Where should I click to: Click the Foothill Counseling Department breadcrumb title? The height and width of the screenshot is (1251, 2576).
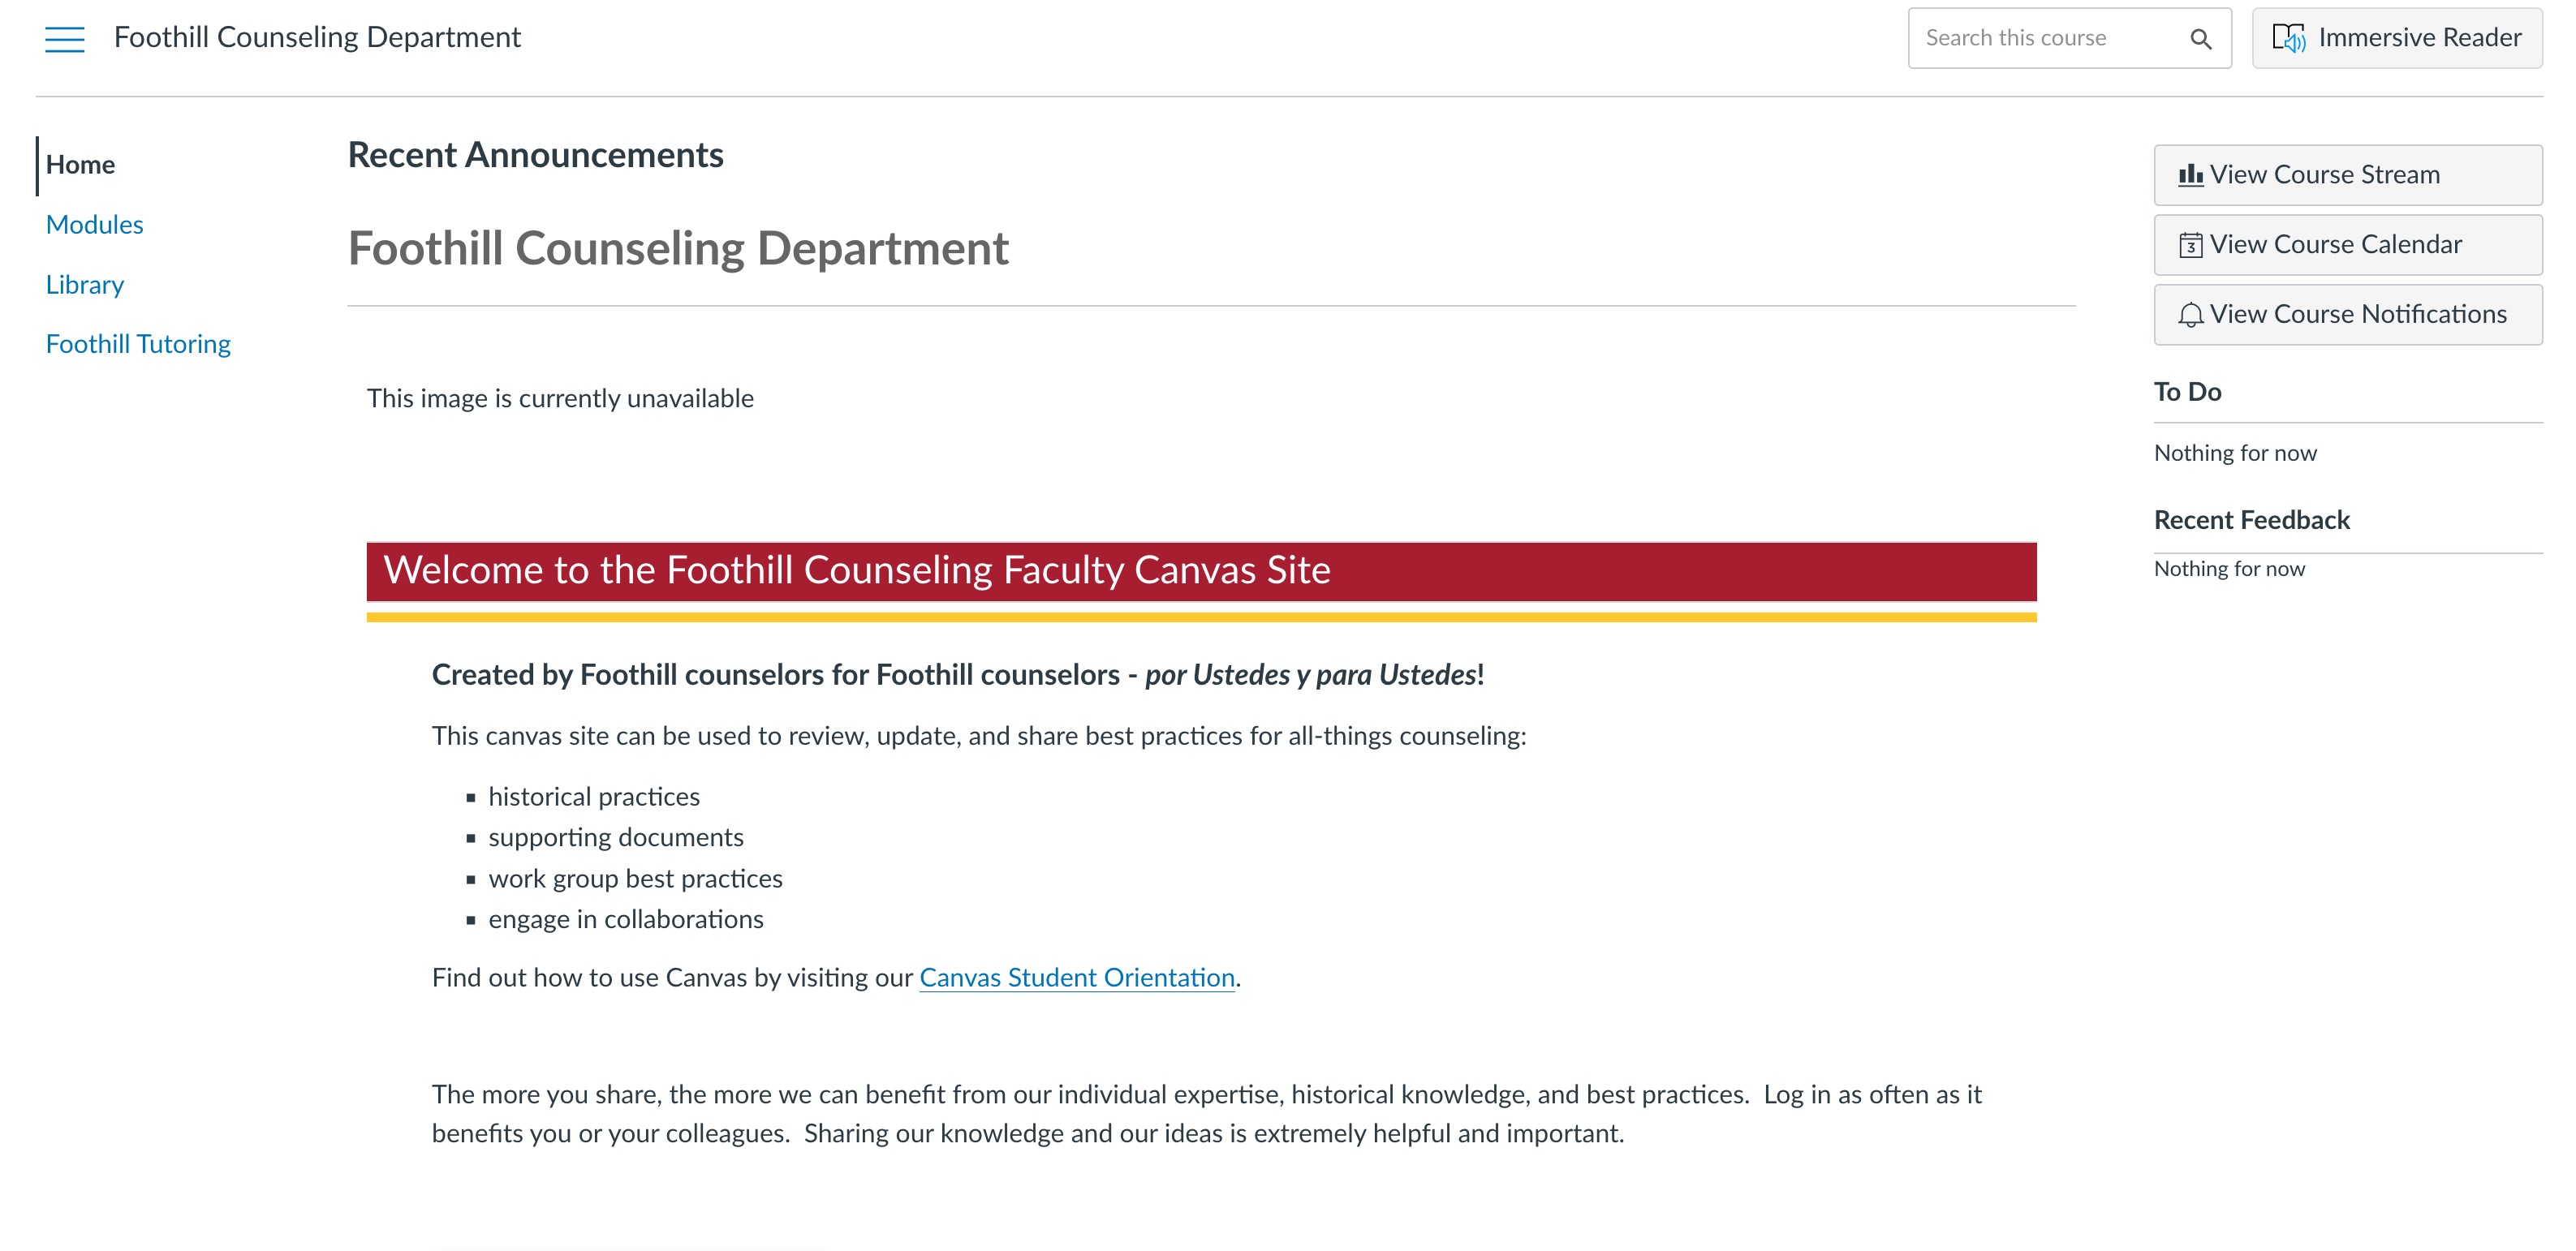click(317, 38)
